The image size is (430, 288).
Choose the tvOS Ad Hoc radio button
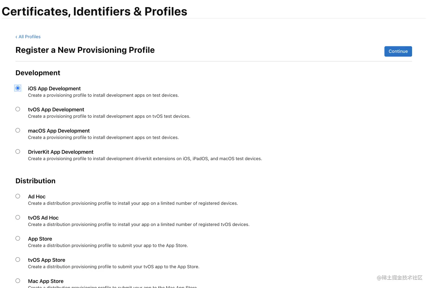click(x=18, y=217)
